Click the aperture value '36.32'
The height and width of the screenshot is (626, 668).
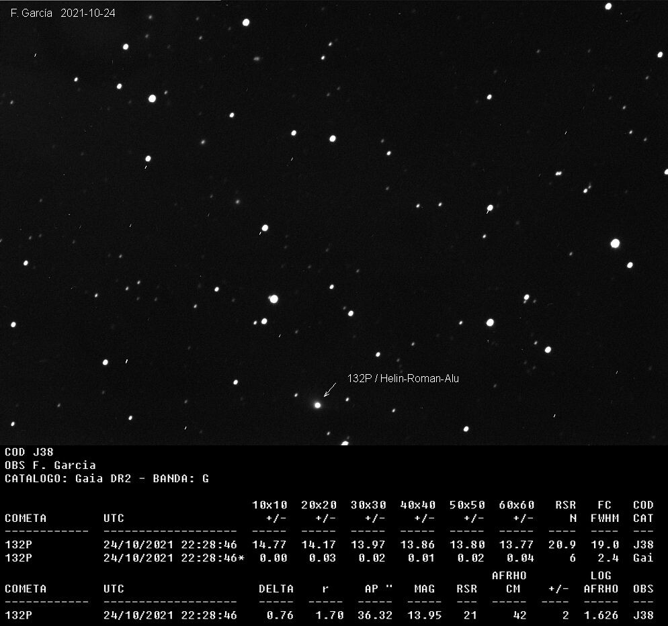(x=375, y=615)
